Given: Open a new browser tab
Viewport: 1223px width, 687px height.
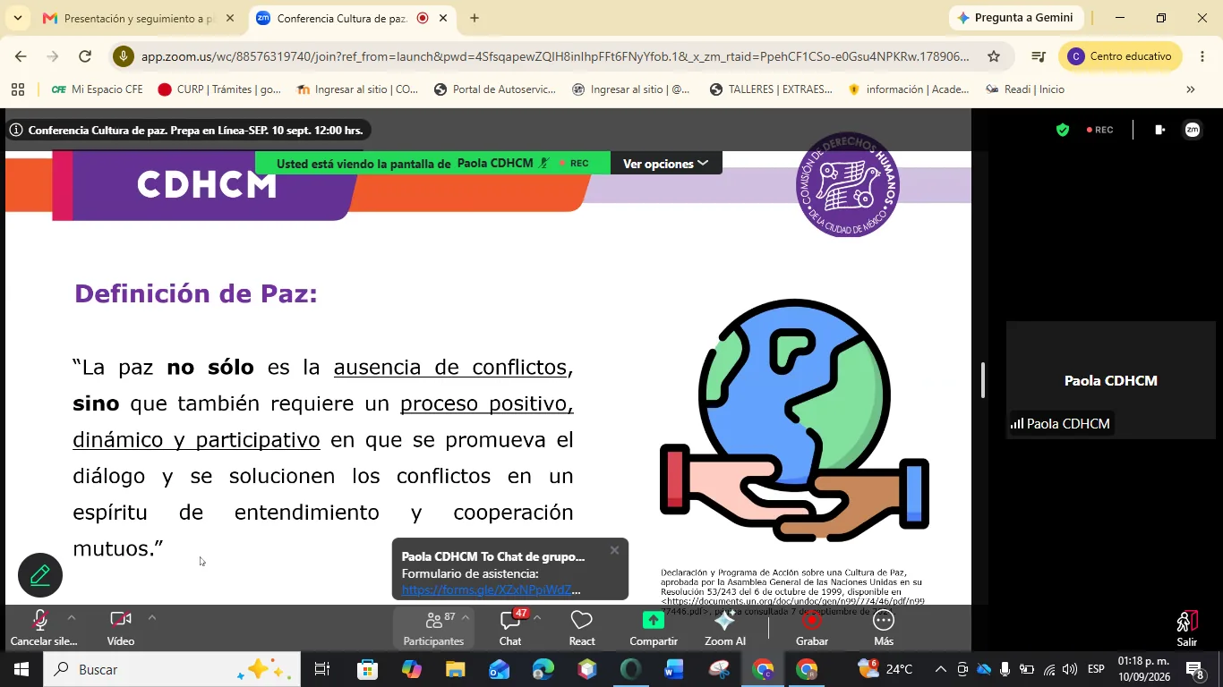Looking at the screenshot, I should click(475, 18).
